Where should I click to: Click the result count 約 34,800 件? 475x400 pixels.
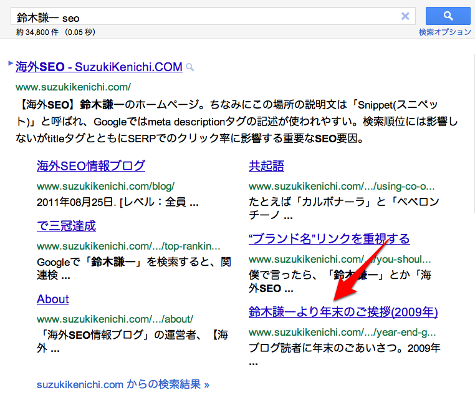click(x=37, y=32)
